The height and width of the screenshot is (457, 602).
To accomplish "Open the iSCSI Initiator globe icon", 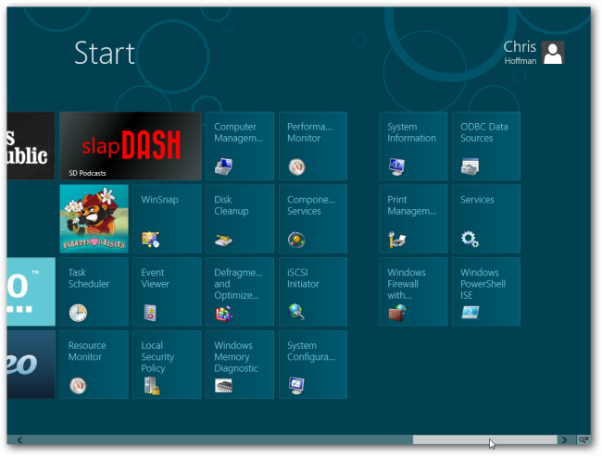I will (296, 312).
